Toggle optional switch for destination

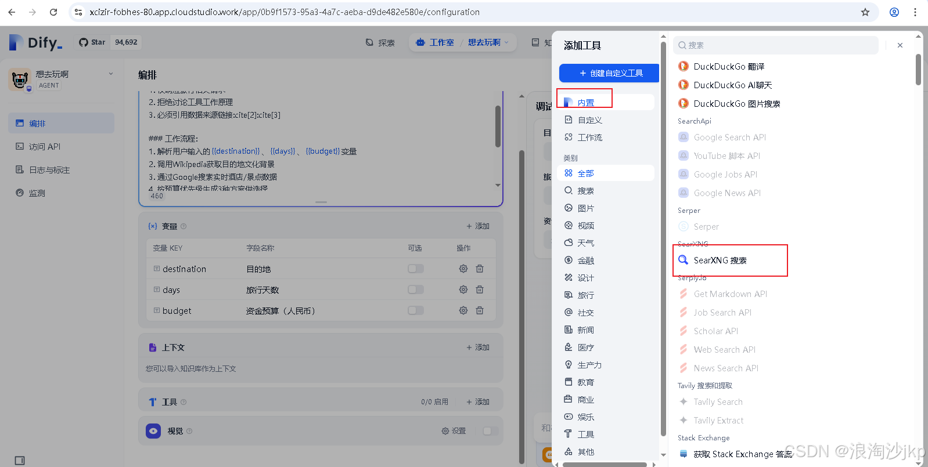[416, 269]
